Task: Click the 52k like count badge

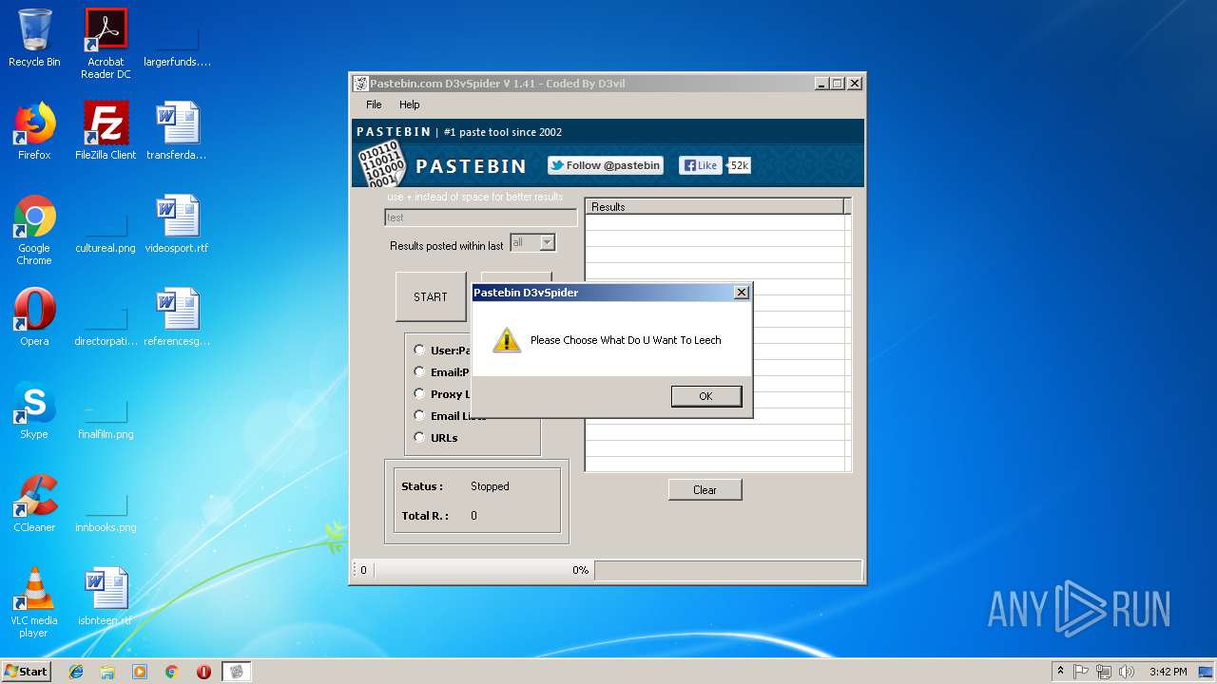Action: (x=739, y=165)
